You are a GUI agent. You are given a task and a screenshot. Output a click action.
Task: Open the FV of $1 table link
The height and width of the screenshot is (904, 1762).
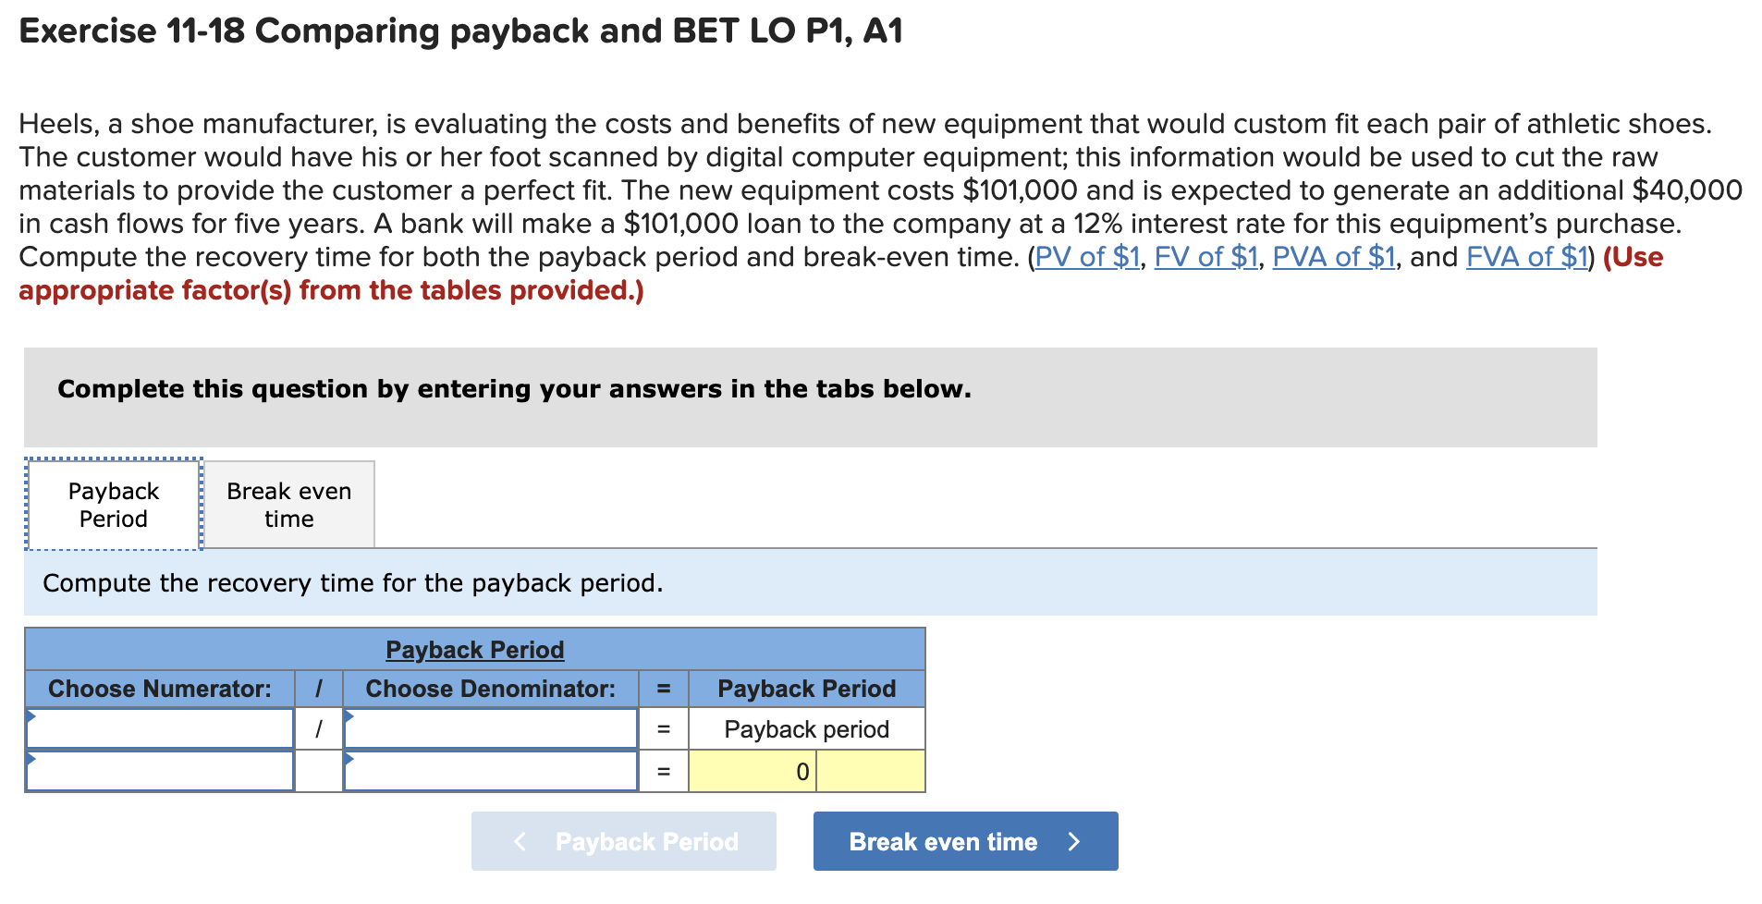[1205, 257]
